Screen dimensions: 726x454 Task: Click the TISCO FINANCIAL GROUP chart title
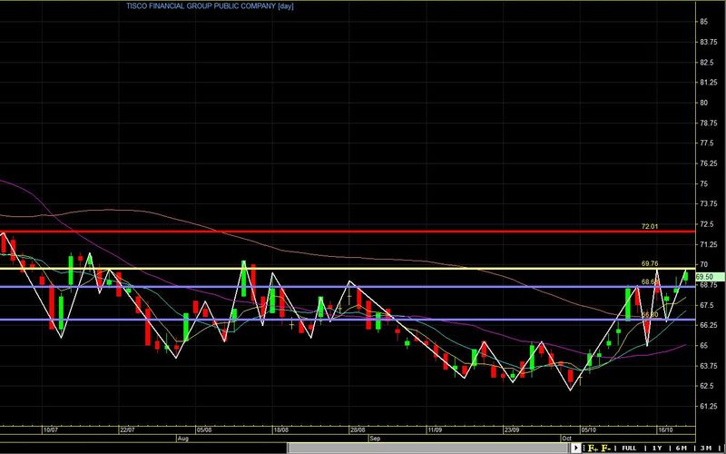pyautogui.click(x=210, y=6)
